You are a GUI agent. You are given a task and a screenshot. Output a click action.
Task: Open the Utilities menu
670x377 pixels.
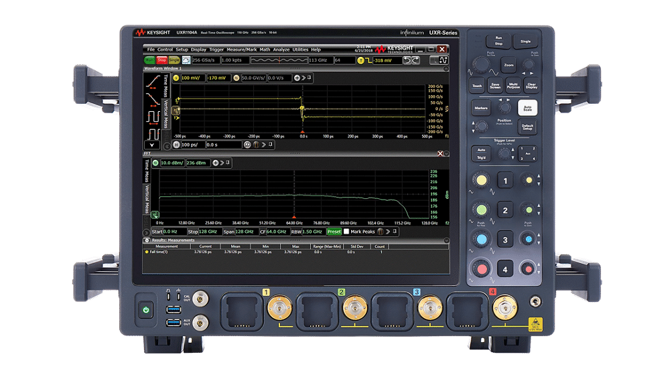tap(300, 50)
